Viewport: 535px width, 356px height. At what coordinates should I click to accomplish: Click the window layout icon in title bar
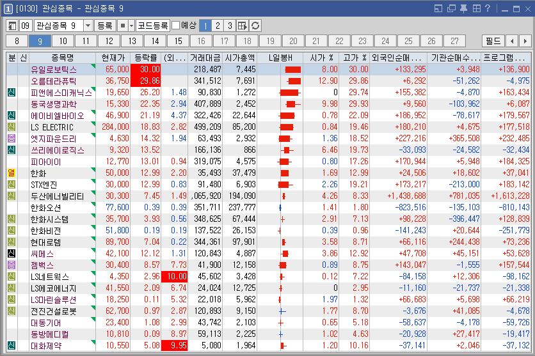[438, 8]
